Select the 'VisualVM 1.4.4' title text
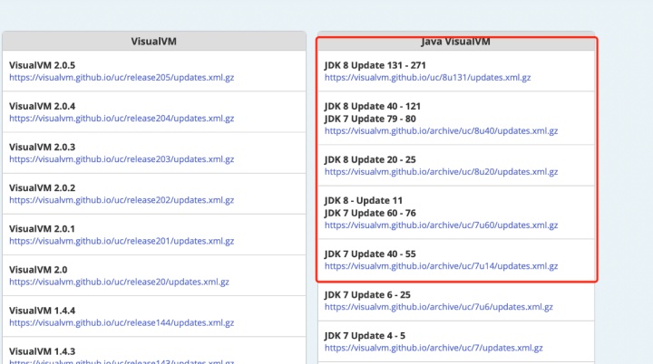 click(42, 311)
